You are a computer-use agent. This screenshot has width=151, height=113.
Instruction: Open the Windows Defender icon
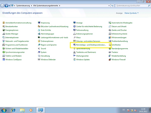click(x=39, y=60)
